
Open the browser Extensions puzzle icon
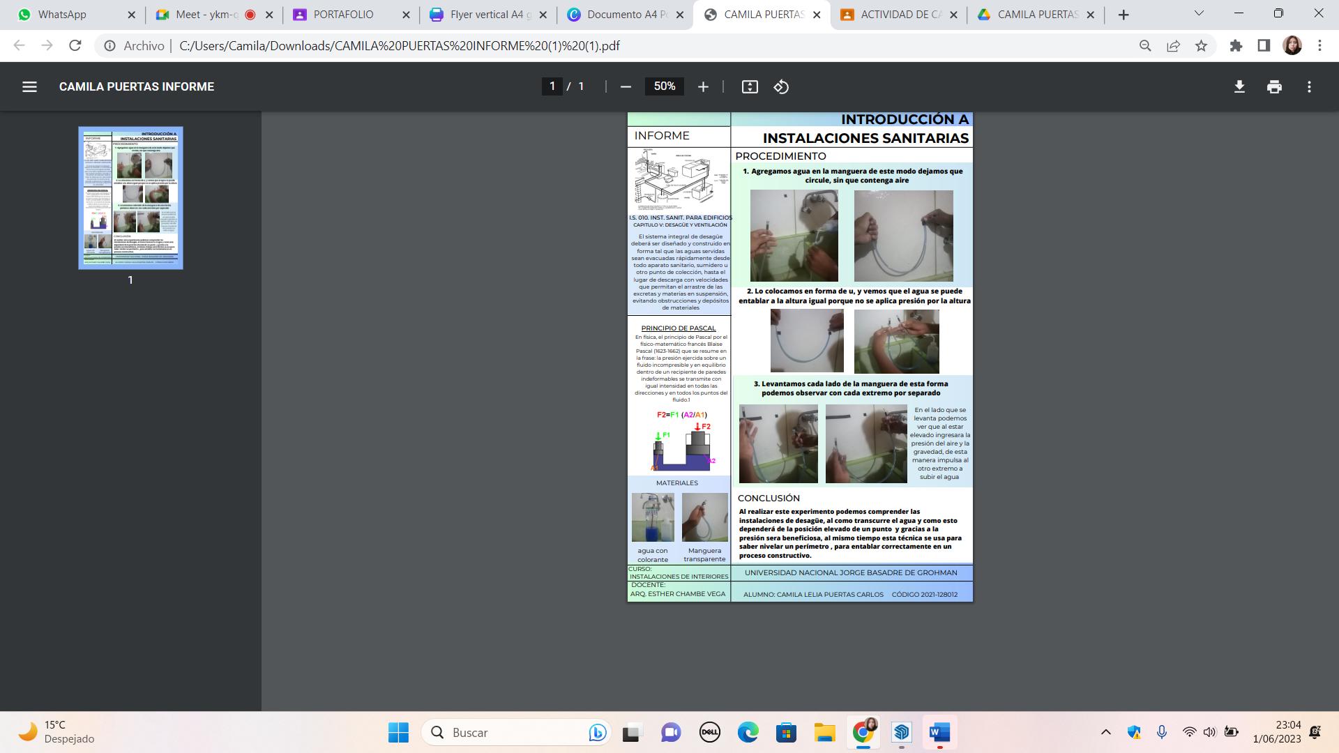[1236, 46]
